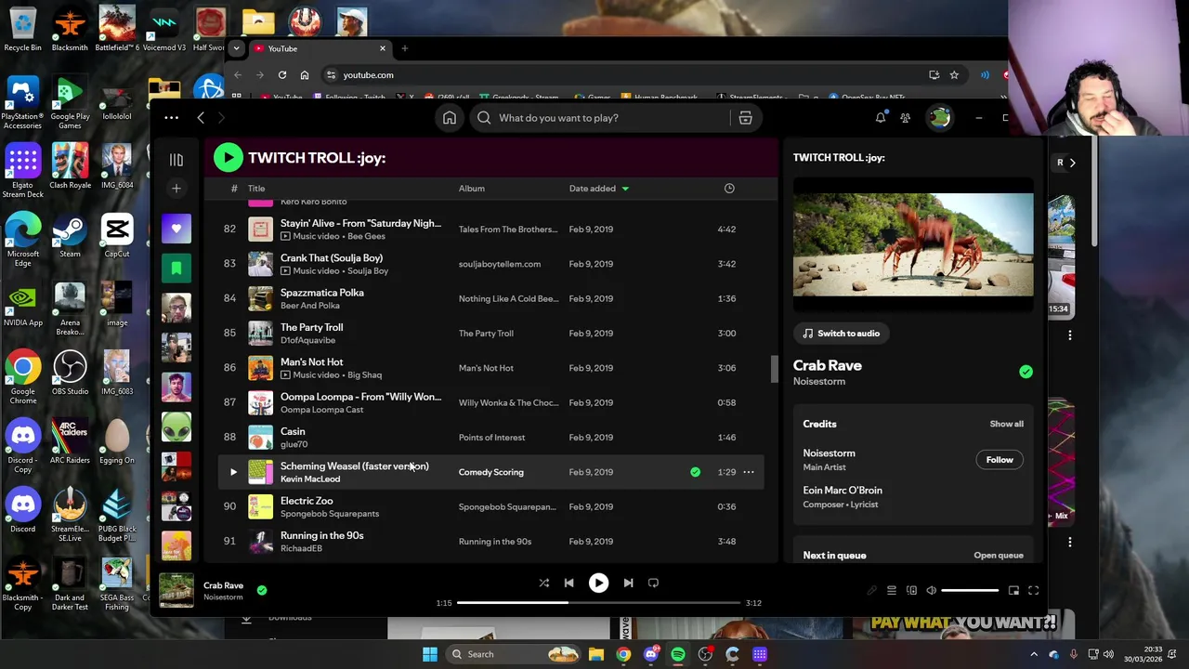The image size is (1189, 669).
Task: Select The Party Troll track
Action: point(491,334)
